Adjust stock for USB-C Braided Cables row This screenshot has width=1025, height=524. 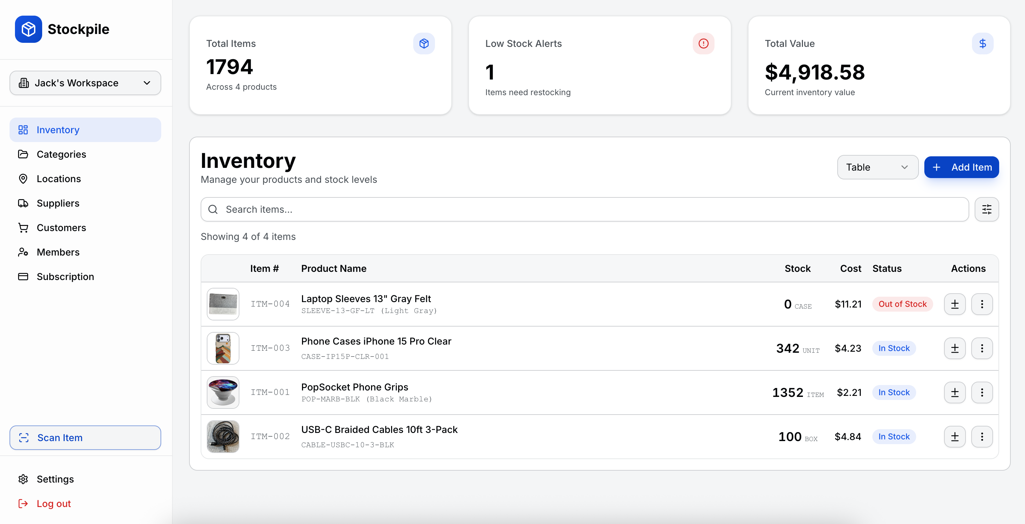(x=955, y=437)
